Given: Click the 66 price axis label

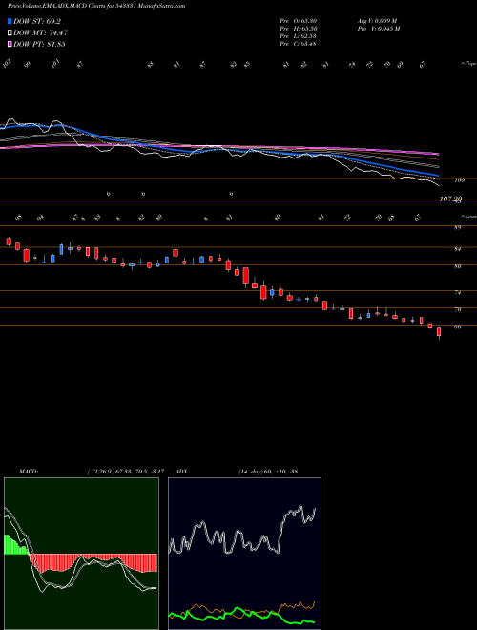Looking at the screenshot, I should [x=457, y=326].
